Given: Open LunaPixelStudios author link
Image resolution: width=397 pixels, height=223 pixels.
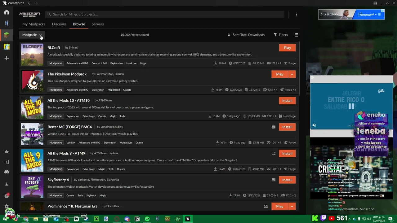Looking at the screenshot, I should coord(112,127).
